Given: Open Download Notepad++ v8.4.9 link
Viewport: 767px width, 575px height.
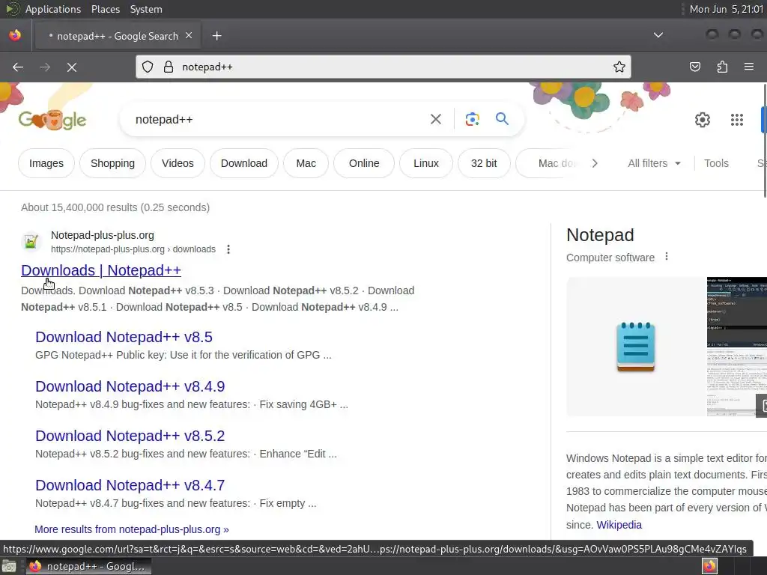Looking at the screenshot, I should tap(130, 386).
